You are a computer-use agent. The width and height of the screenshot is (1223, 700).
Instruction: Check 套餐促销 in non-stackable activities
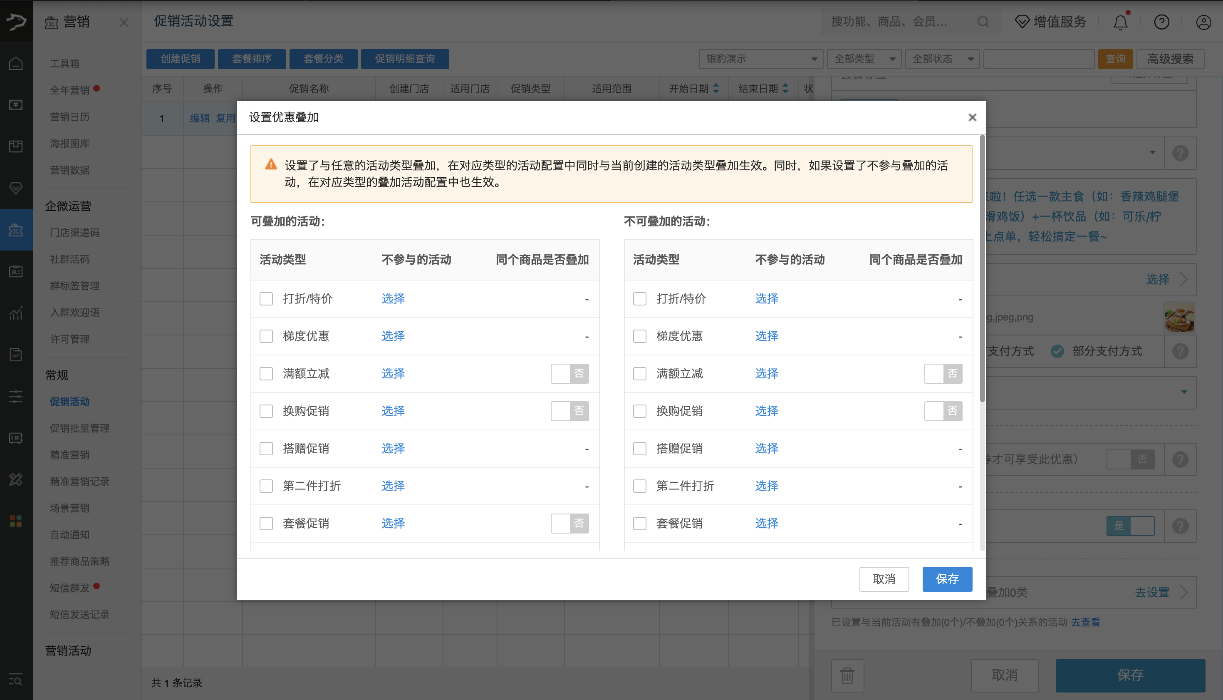(640, 523)
